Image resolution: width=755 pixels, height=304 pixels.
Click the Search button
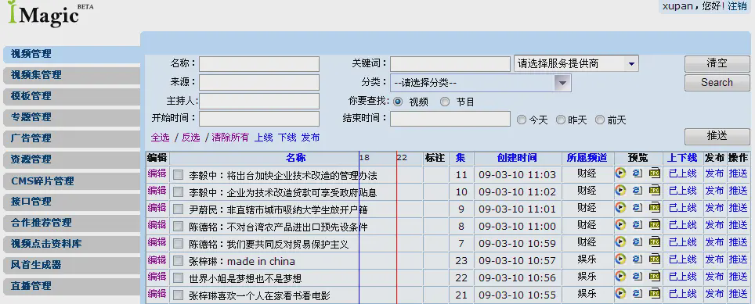(717, 83)
